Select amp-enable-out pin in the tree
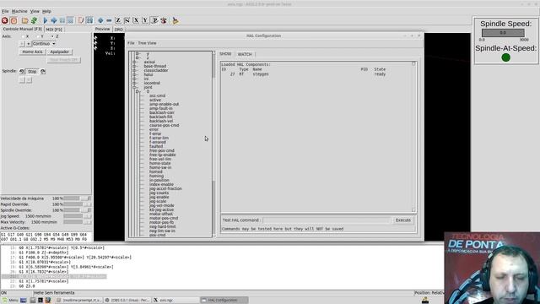 [x=164, y=104]
